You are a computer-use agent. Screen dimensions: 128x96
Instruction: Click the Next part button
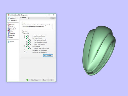click(x=53, y=18)
